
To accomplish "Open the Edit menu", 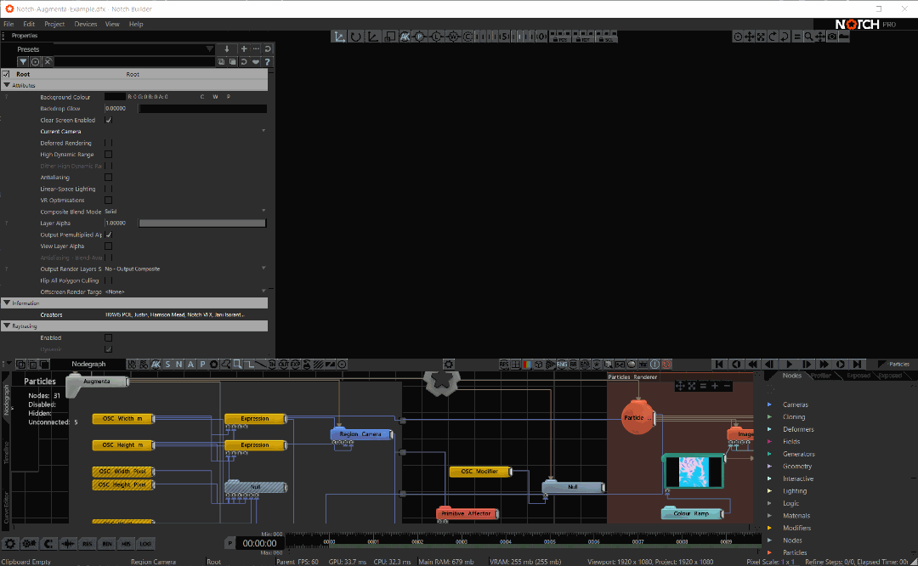I will (29, 24).
